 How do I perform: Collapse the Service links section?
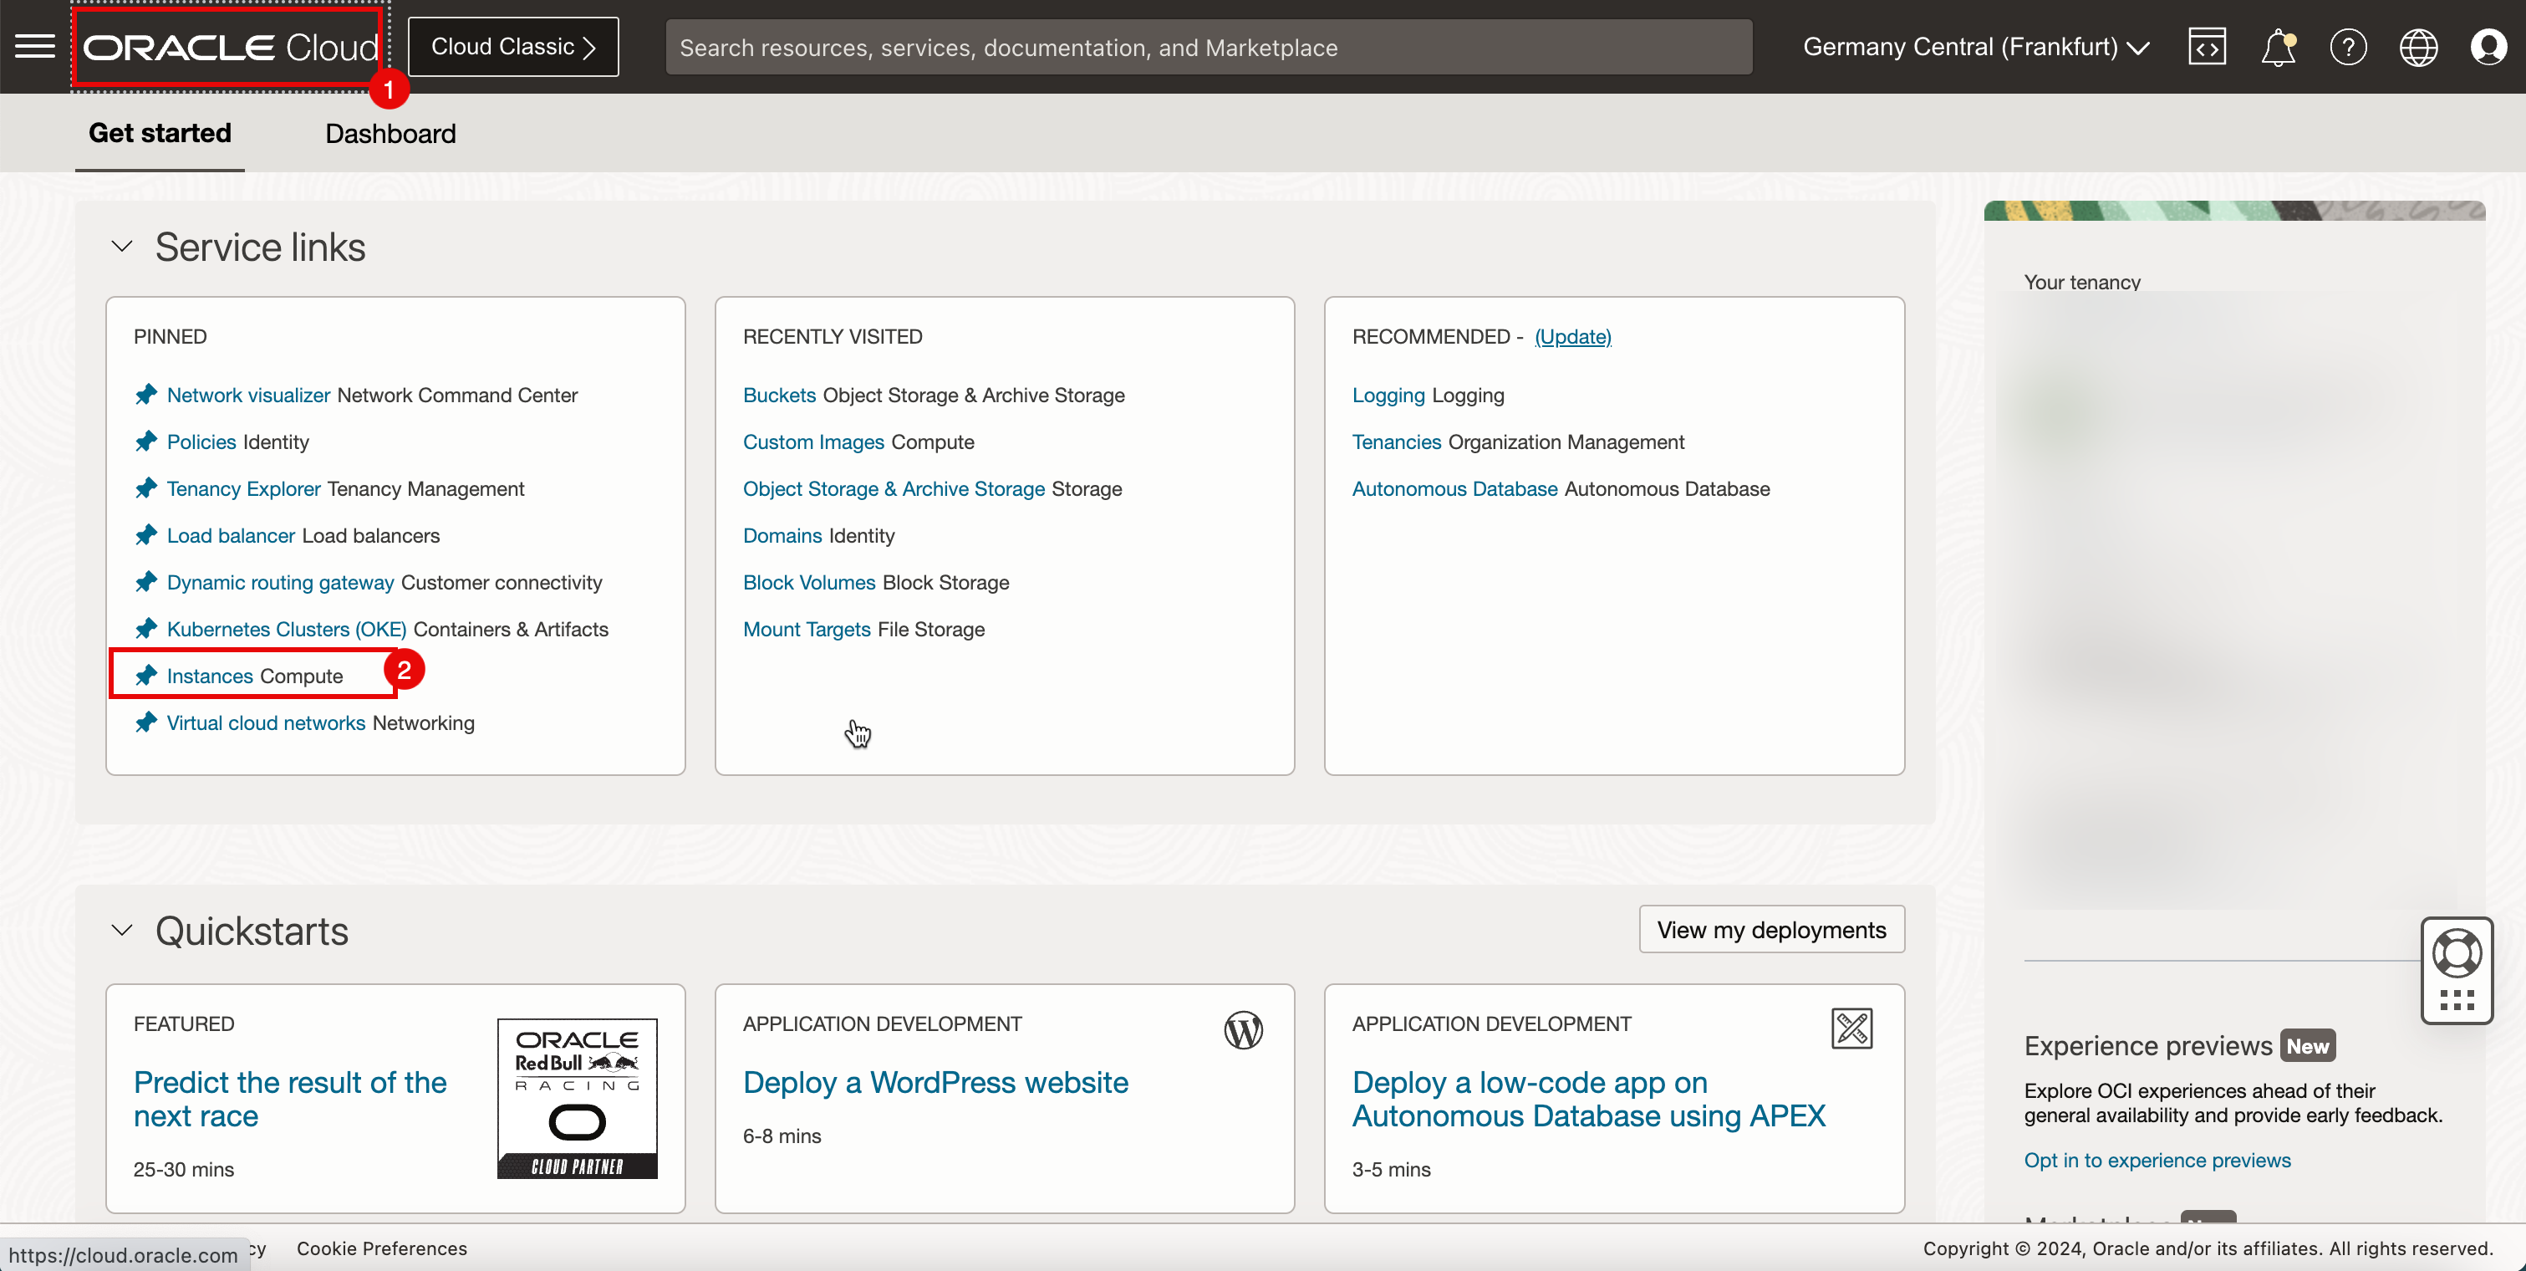tap(121, 246)
